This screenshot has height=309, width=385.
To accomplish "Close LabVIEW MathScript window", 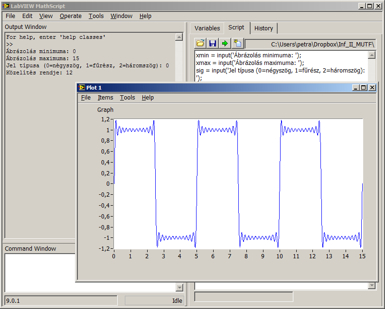I will pos(378,6).
